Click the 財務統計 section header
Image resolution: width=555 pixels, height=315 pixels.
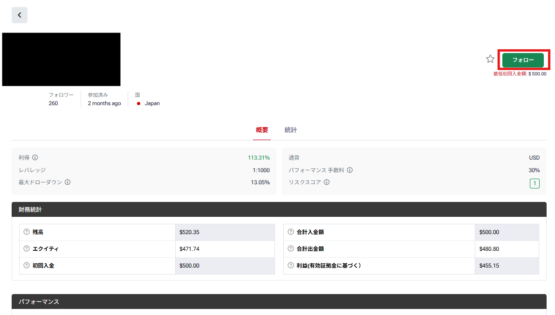(279, 210)
